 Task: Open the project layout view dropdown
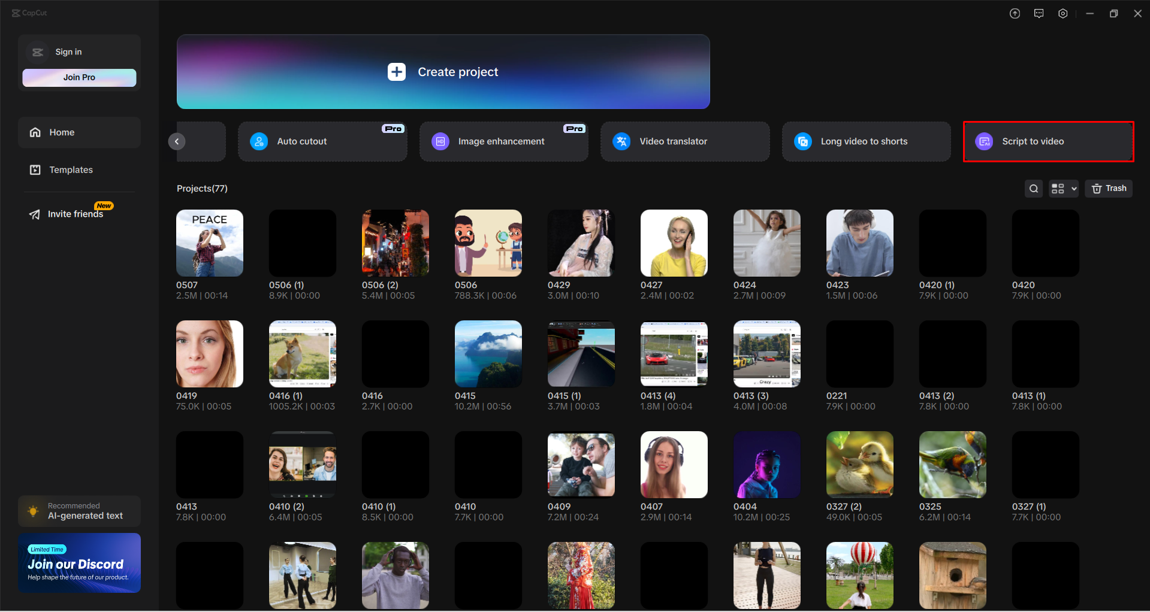click(x=1063, y=188)
